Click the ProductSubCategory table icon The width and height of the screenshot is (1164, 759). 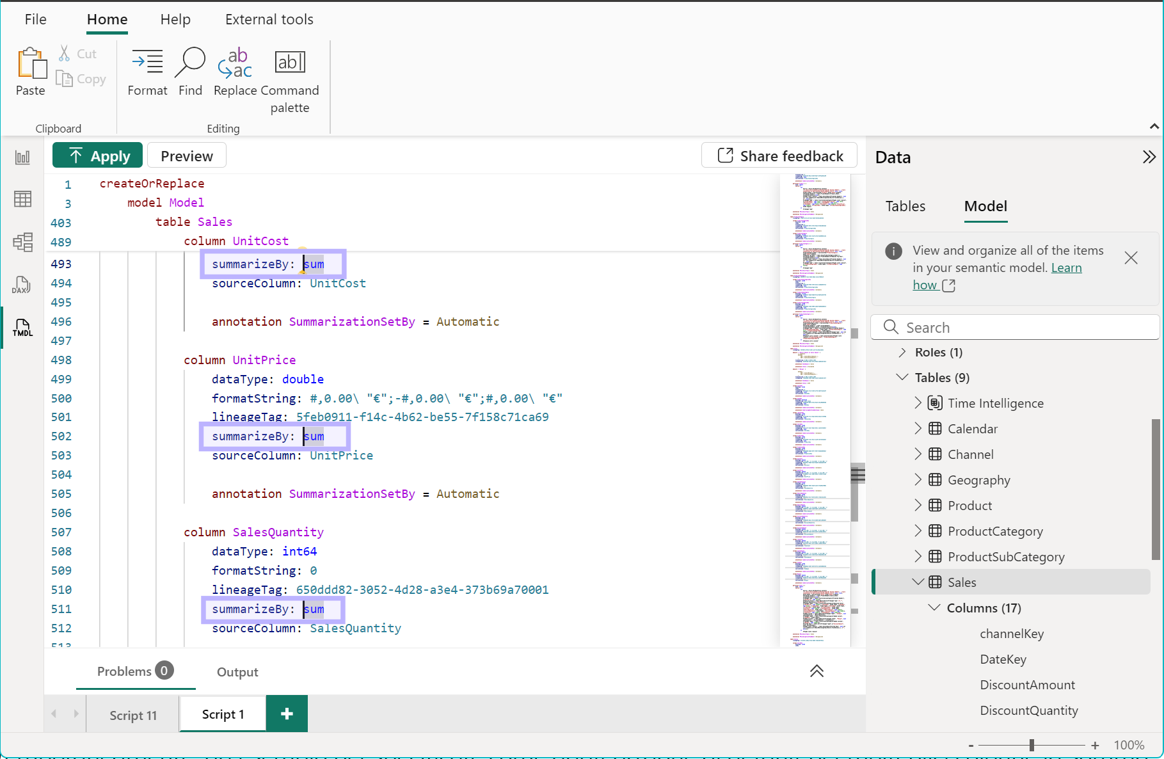pyautogui.click(x=935, y=557)
